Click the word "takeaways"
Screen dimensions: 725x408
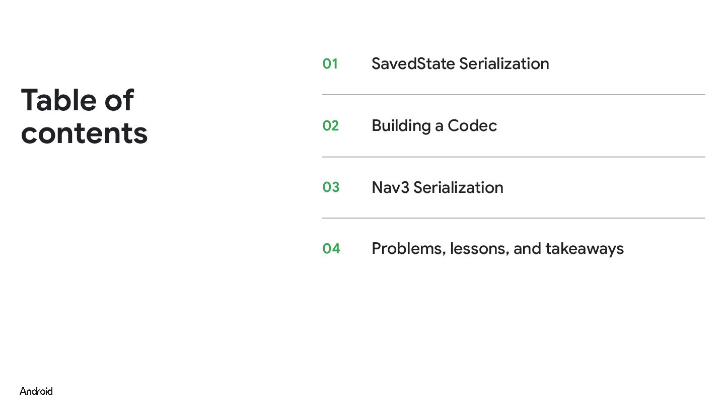[584, 249]
